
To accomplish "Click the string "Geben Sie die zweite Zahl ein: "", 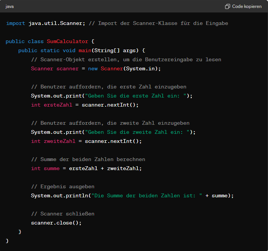I will point(137,132).
